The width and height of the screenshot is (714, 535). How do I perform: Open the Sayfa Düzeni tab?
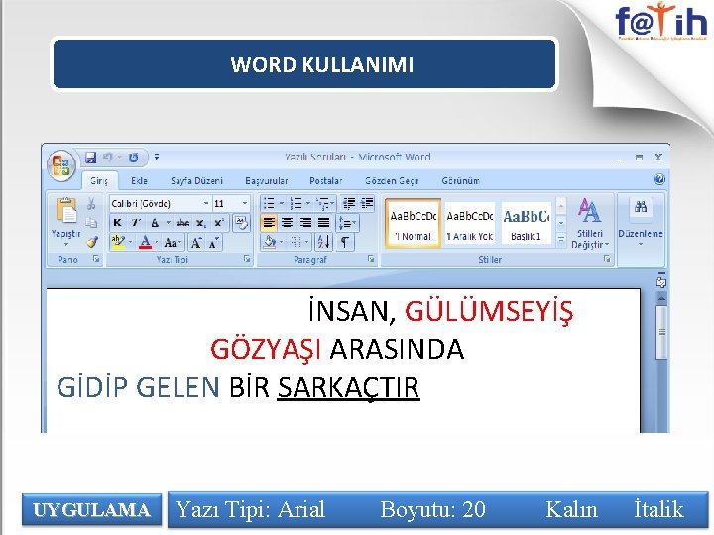[196, 181]
